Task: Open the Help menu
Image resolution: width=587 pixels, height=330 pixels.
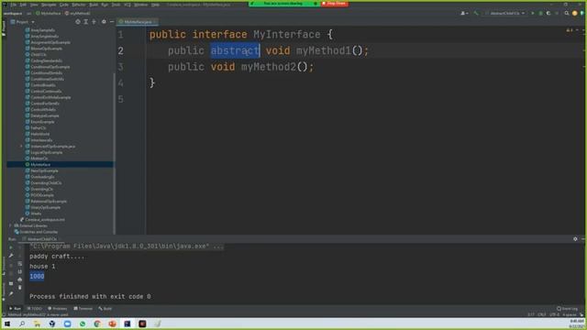Action: pos(155,5)
